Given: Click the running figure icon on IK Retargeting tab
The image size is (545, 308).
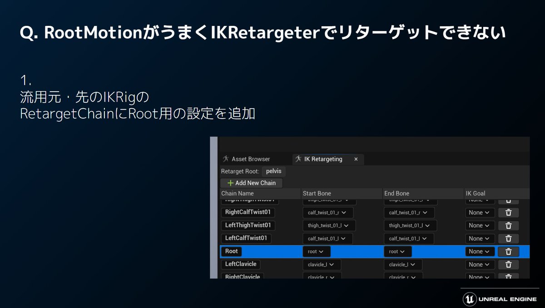Looking at the screenshot, I should [298, 159].
